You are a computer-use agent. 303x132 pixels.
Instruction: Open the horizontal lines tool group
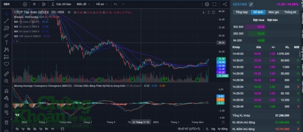click(x=6, y=28)
